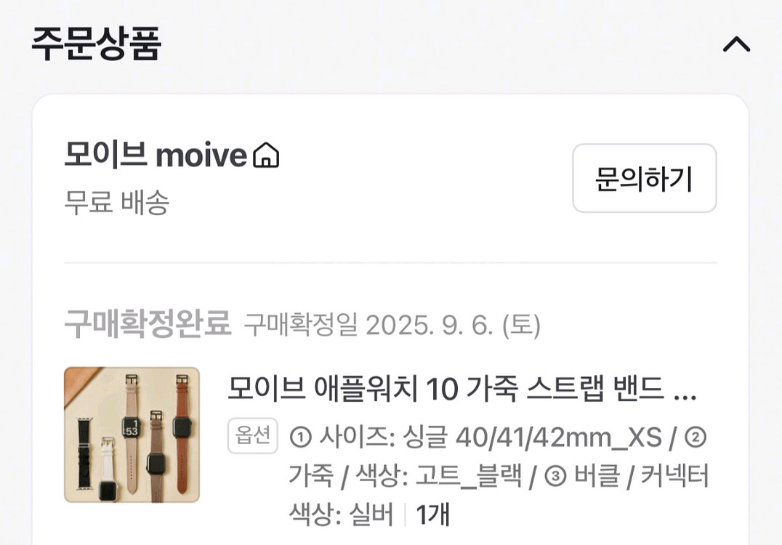Screen dimensions: 782x545
Task: Click the circled number 2 option icon
Action: [696, 437]
